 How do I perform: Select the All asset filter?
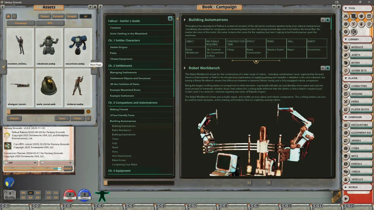pyautogui.click(x=86, y=16)
